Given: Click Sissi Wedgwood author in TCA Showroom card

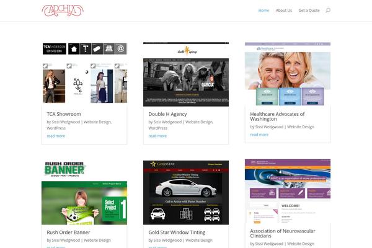Looking at the screenshot, I should [x=66, y=122].
